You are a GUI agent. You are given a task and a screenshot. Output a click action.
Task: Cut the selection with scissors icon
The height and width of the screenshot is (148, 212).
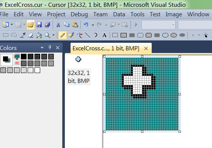[x=58, y=25]
